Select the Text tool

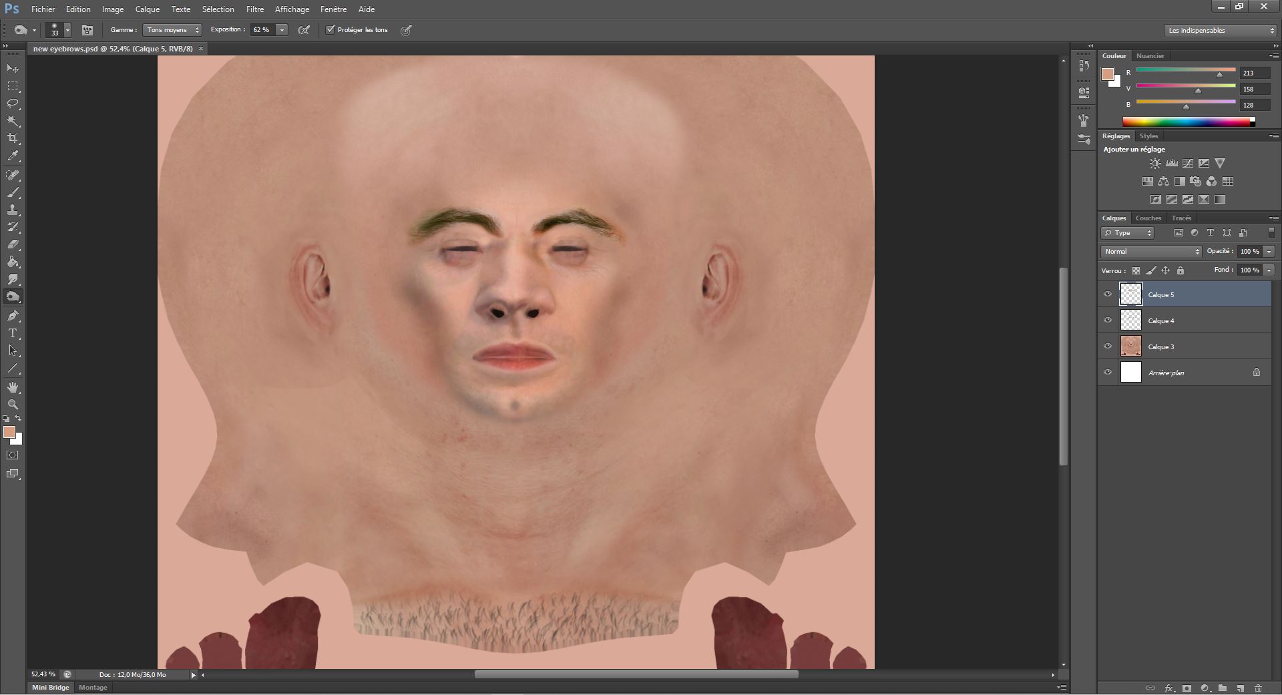pyautogui.click(x=13, y=333)
